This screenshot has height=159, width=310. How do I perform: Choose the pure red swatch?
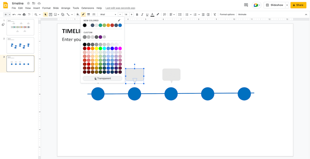pos(89,49)
